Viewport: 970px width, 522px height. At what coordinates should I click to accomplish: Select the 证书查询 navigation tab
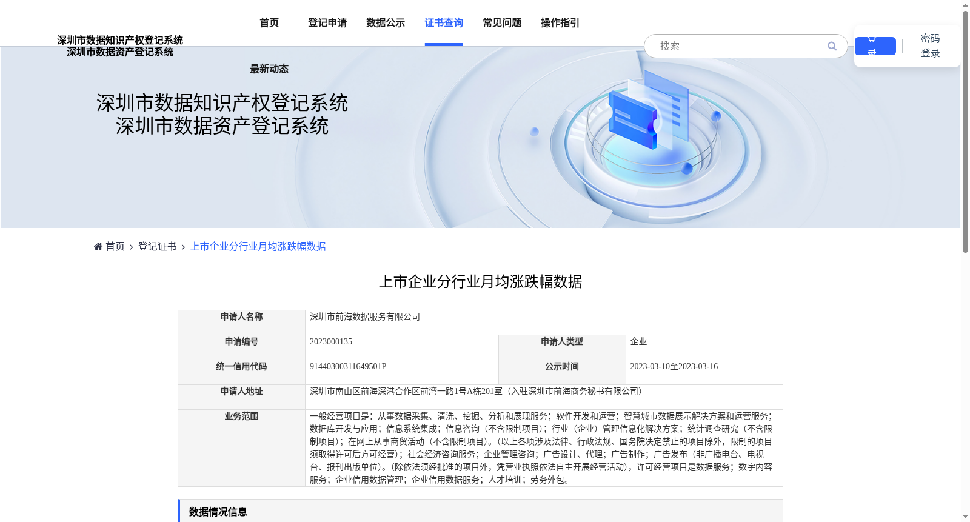click(444, 23)
